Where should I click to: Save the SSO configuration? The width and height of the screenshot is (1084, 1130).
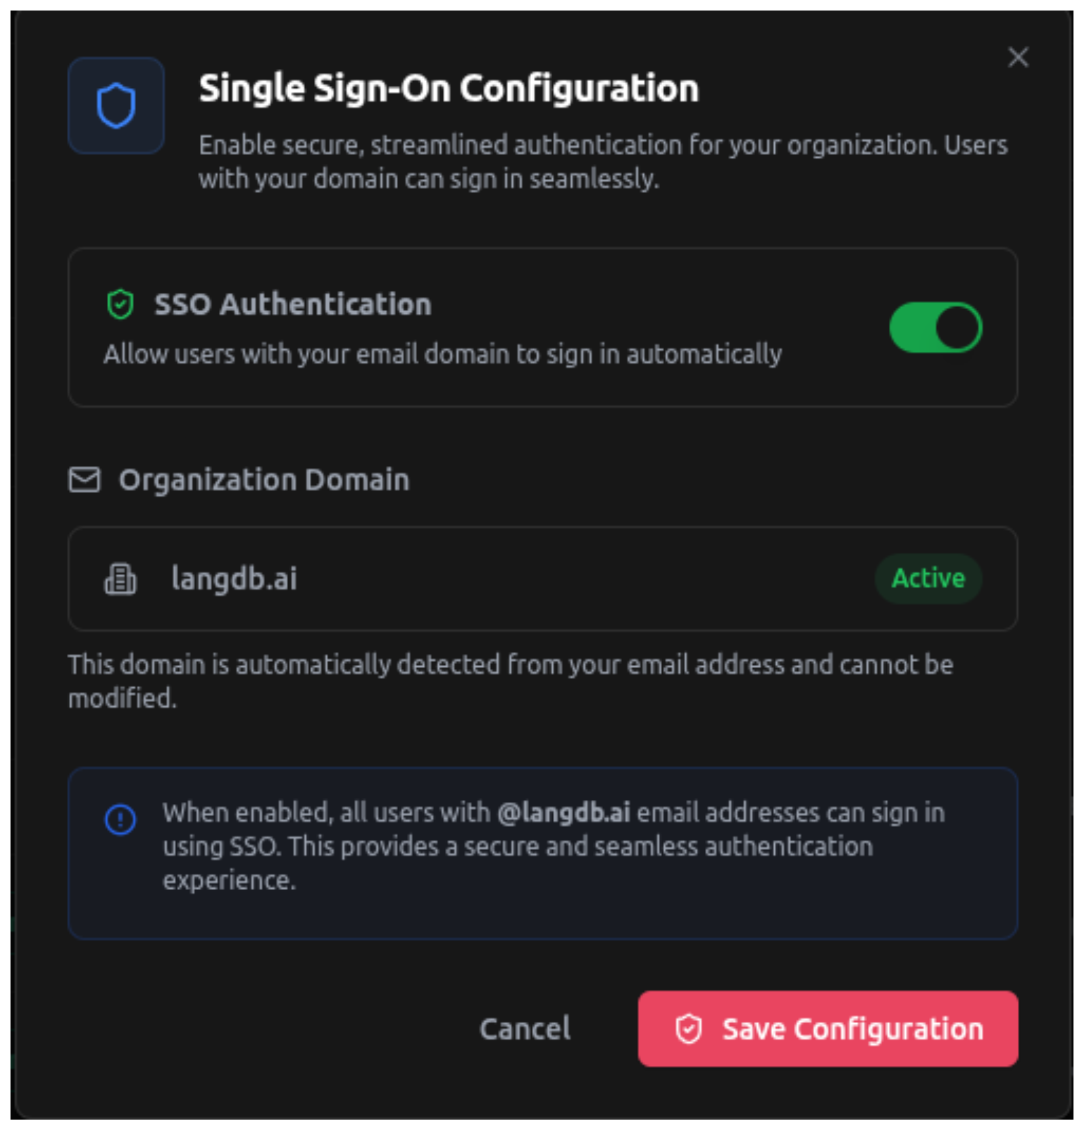[x=828, y=1029]
